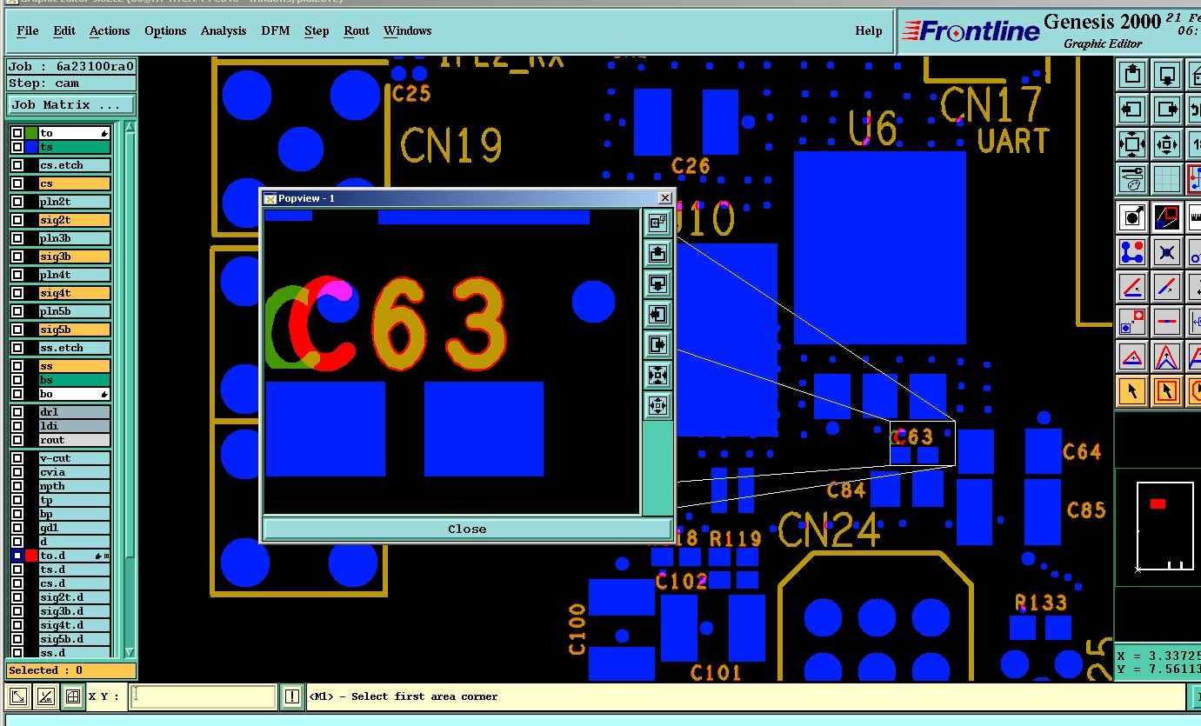Click the Popview zoom out icon

tap(658, 405)
